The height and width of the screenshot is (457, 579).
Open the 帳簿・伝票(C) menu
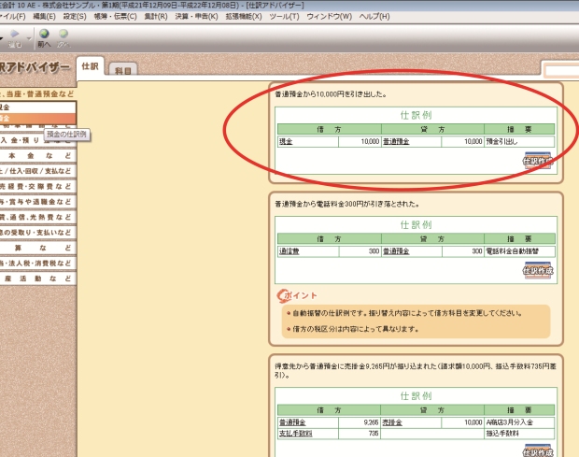point(115,17)
